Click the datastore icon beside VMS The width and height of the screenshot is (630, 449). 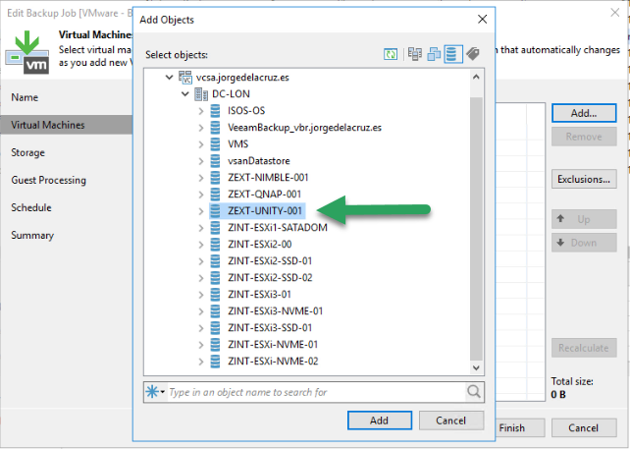[x=215, y=144]
